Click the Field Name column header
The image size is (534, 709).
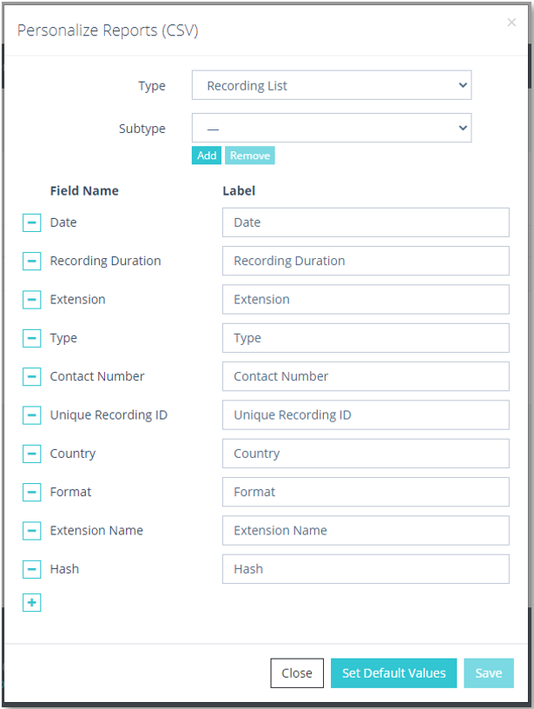84,191
